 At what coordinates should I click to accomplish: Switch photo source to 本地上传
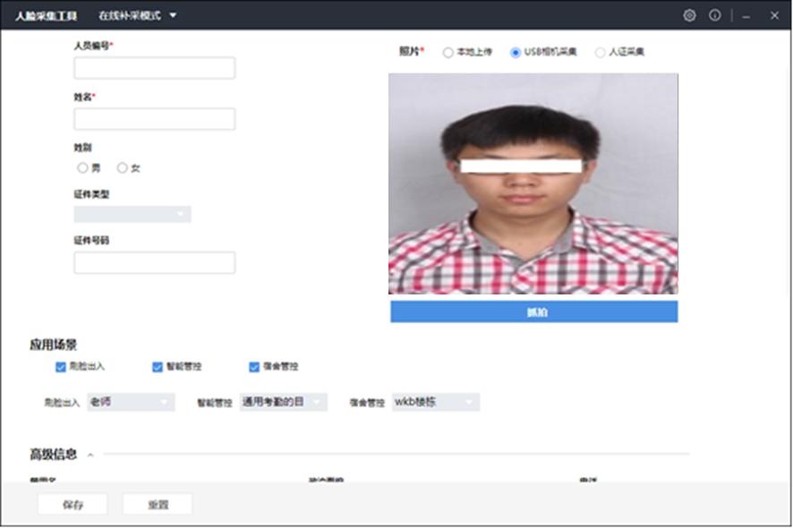[x=448, y=52]
